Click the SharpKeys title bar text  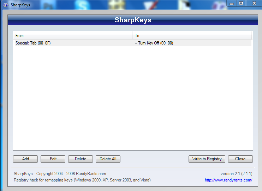point(20,5)
